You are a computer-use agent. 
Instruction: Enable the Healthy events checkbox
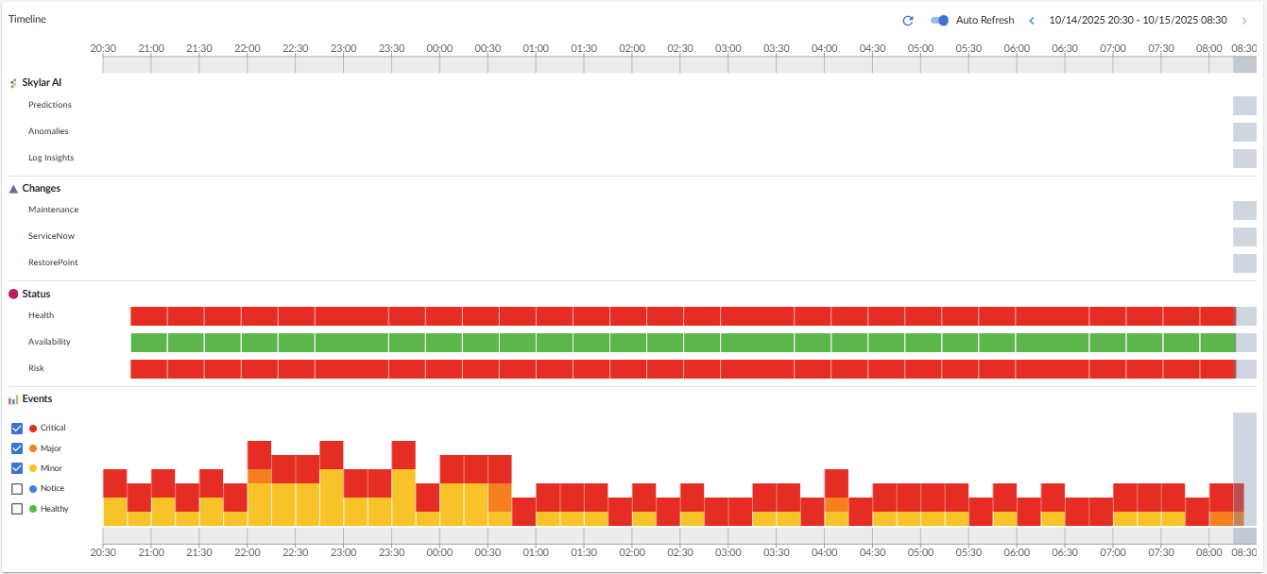17,509
